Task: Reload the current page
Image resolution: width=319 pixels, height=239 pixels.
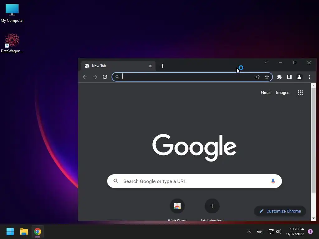Action: pyautogui.click(x=105, y=77)
